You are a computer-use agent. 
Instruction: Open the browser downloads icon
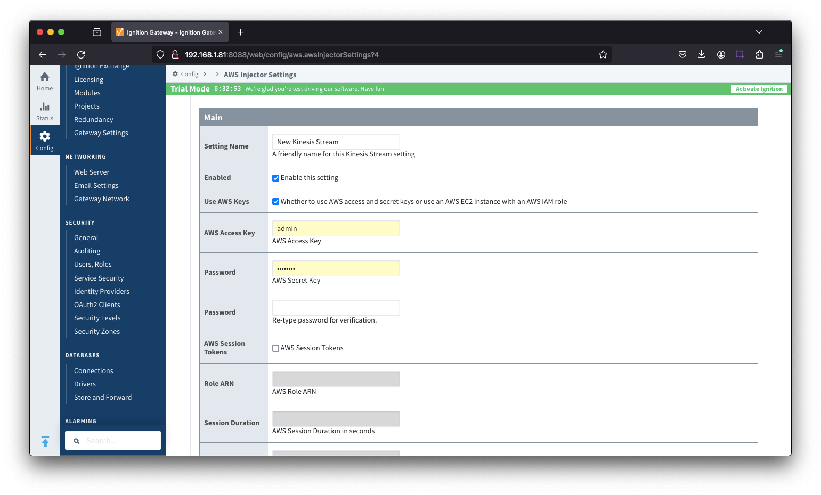pos(701,55)
